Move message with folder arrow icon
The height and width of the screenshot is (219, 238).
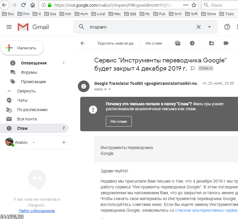click(x=211, y=43)
